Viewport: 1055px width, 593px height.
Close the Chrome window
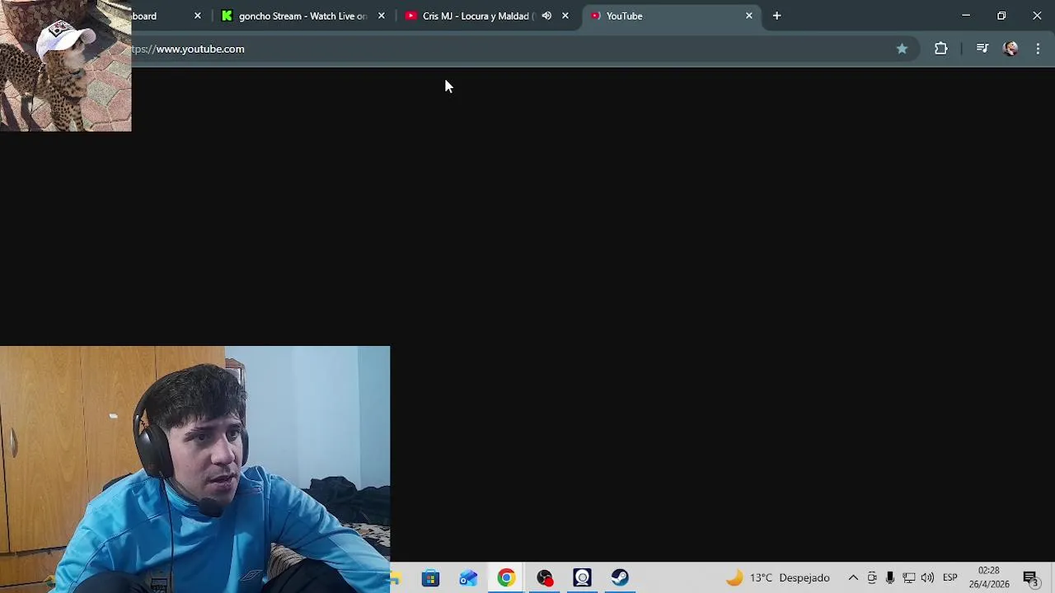tap(1037, 16)
